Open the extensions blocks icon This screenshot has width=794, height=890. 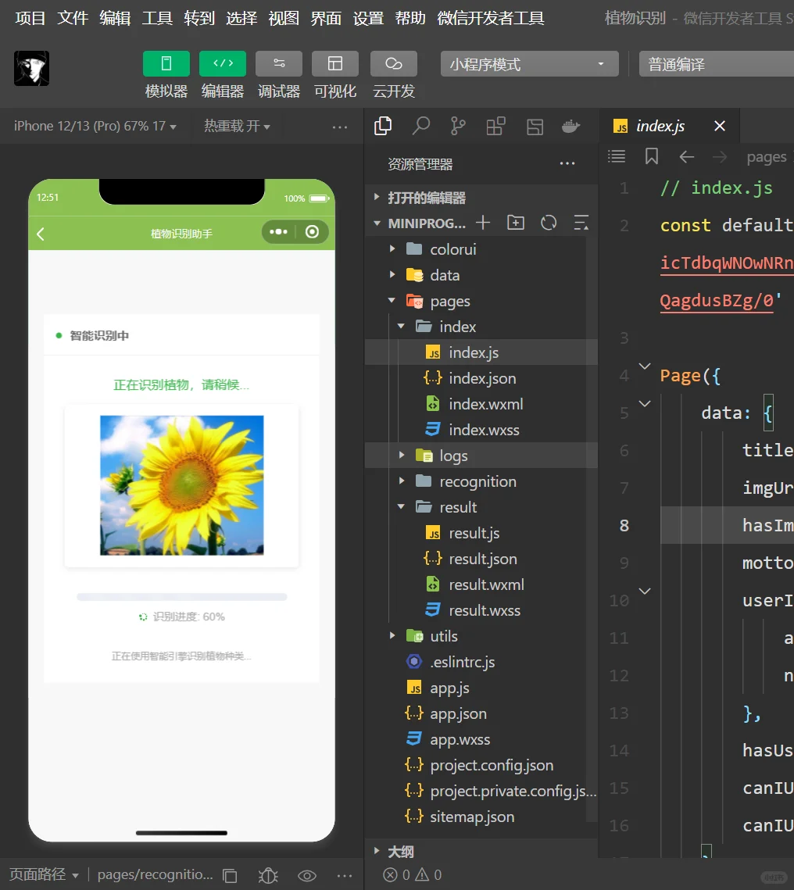(x=495, y=126)
